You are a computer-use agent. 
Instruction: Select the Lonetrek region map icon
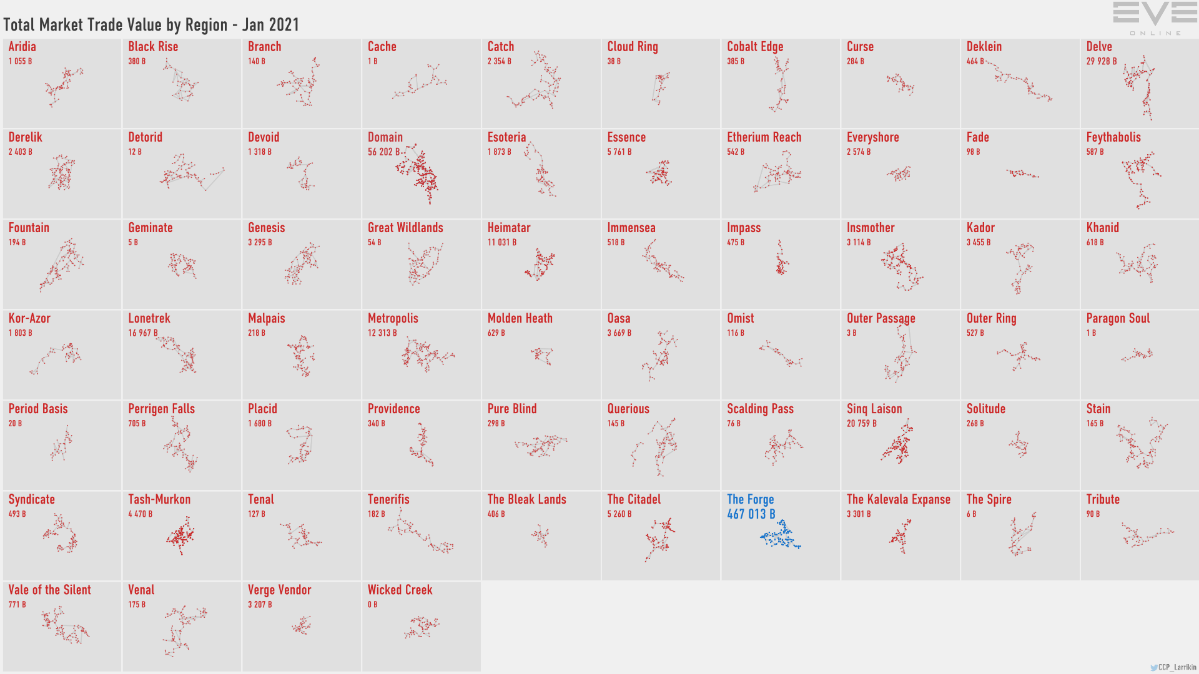pos(179,358)
